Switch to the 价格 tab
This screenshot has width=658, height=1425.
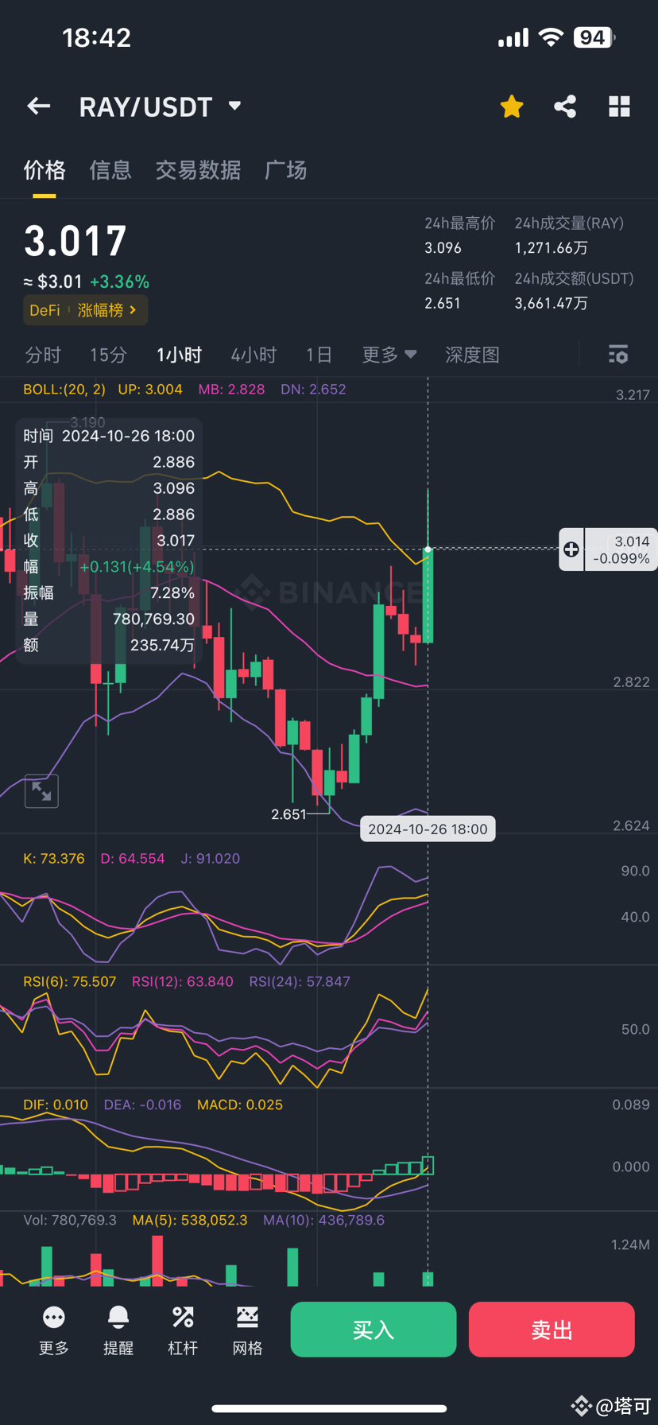point(45,170)
